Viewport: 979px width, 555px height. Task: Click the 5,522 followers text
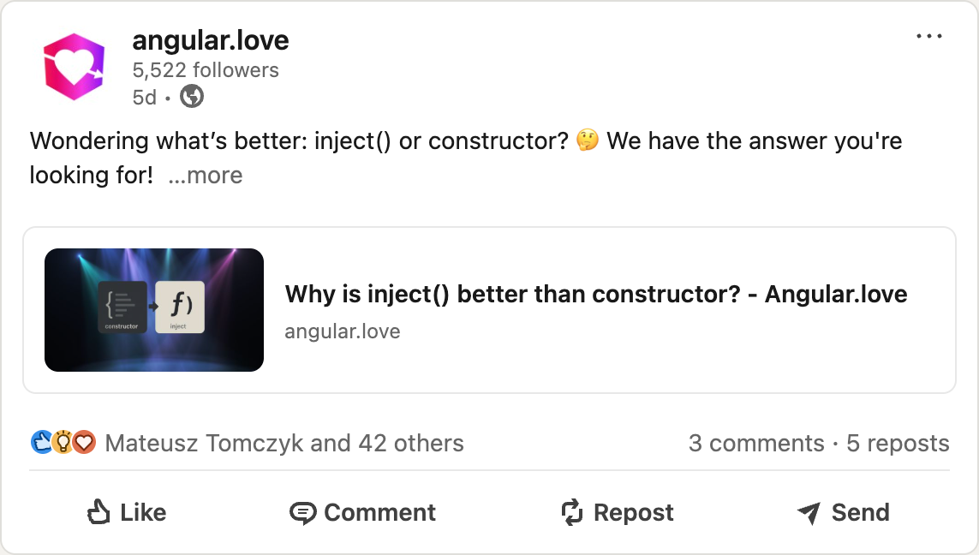206,70
